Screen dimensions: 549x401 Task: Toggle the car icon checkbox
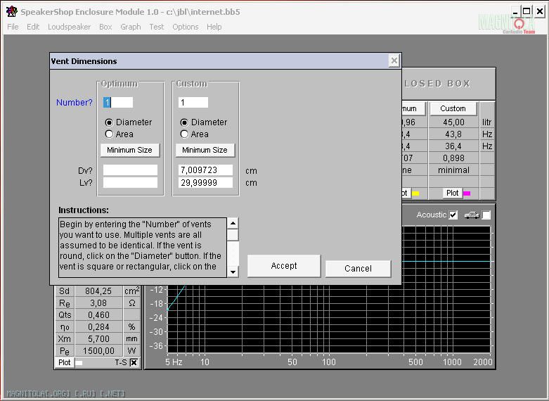(x=486, y=215)
